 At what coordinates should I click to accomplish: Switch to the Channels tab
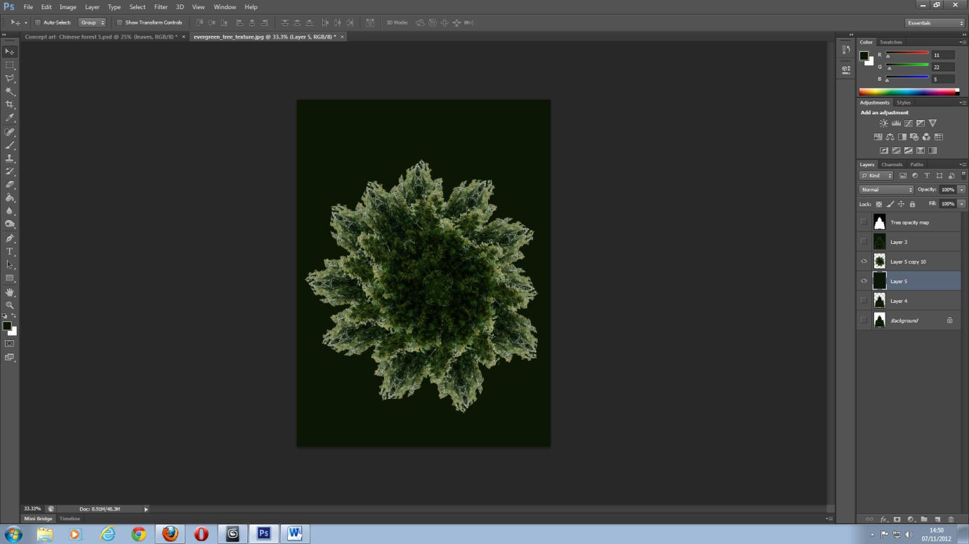pos(891,163)
